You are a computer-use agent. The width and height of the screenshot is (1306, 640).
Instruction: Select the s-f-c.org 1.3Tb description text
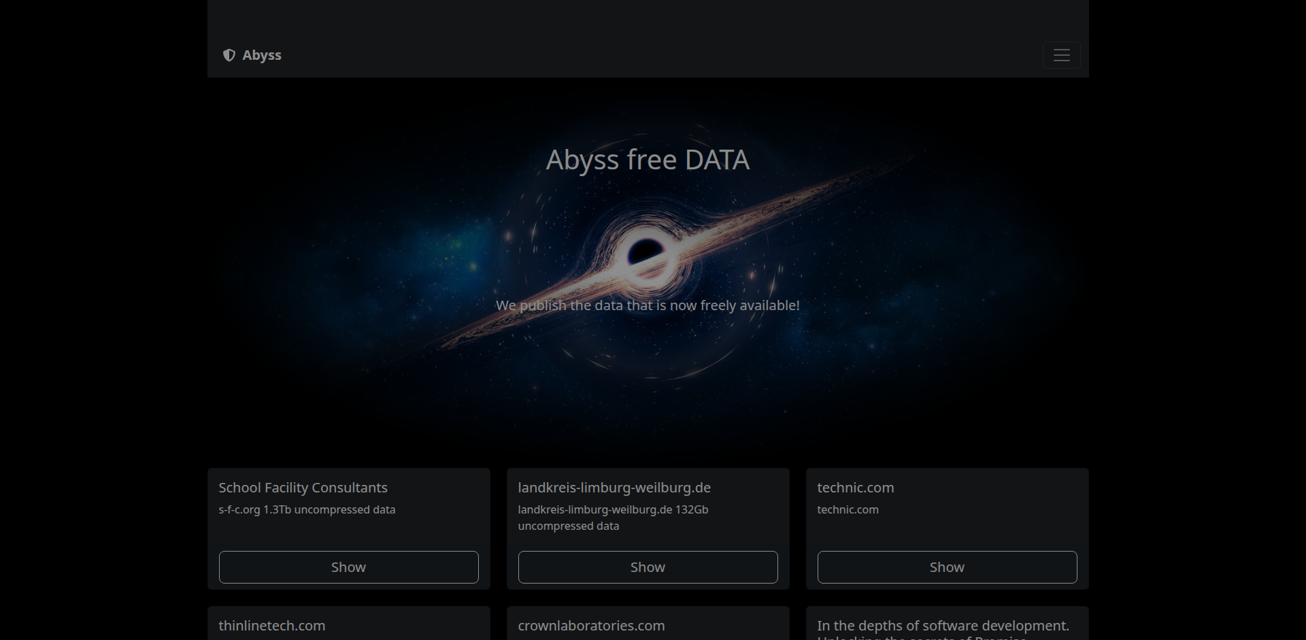[307, 509]
